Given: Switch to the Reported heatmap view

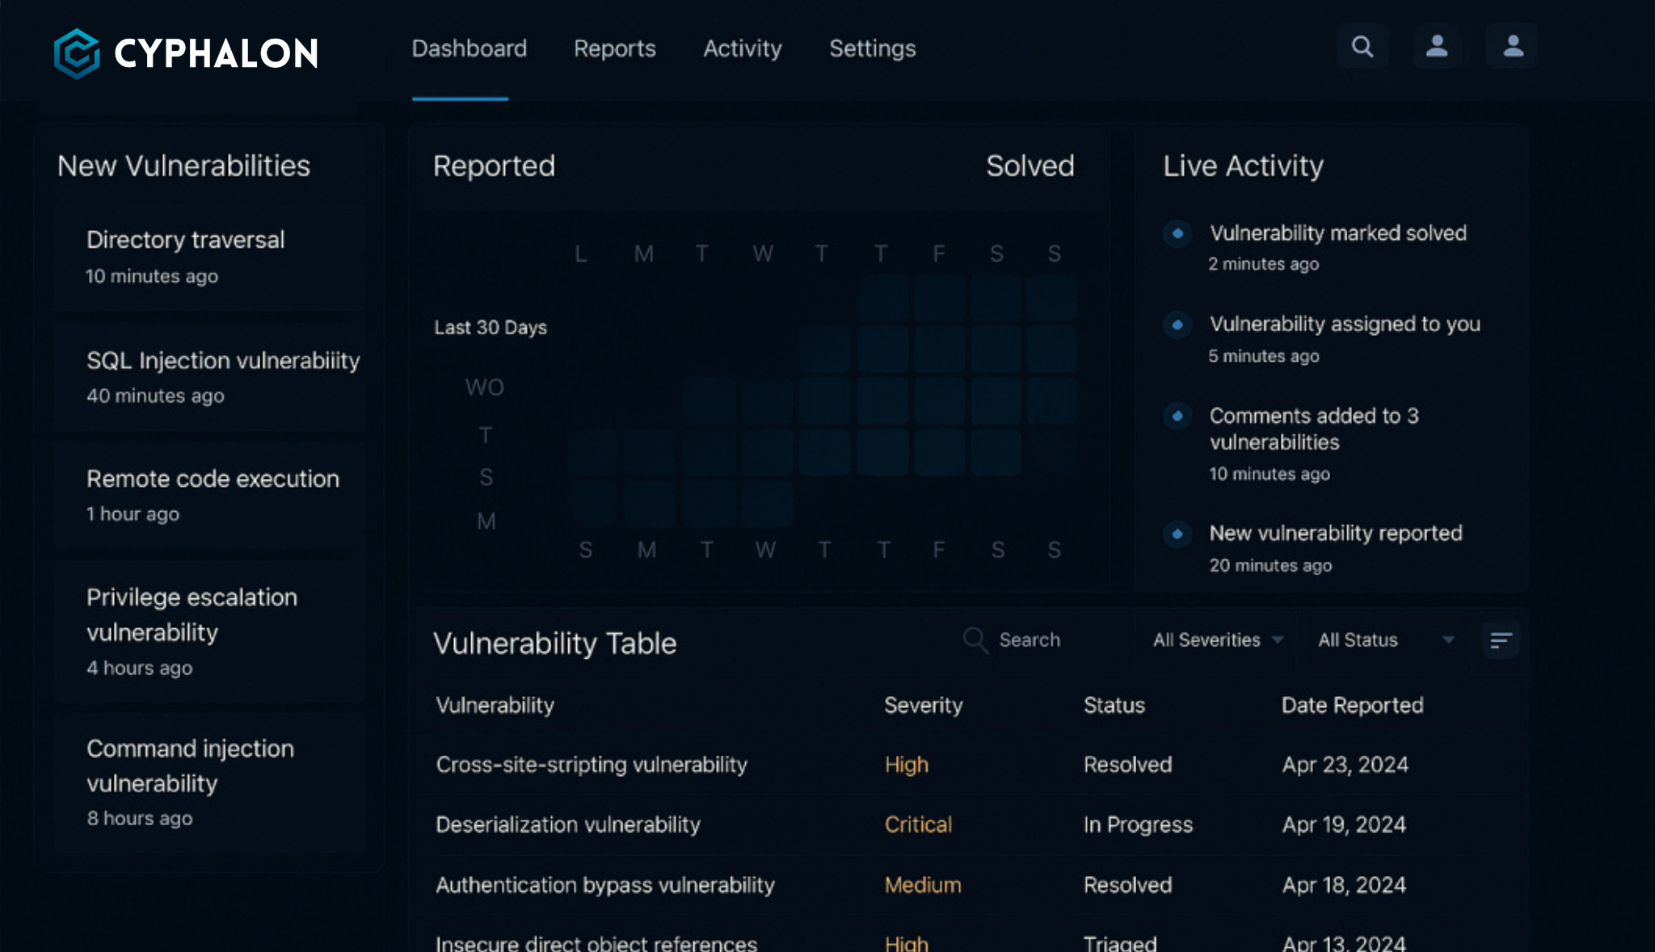Looking at the screenshot, I should 494,166.
